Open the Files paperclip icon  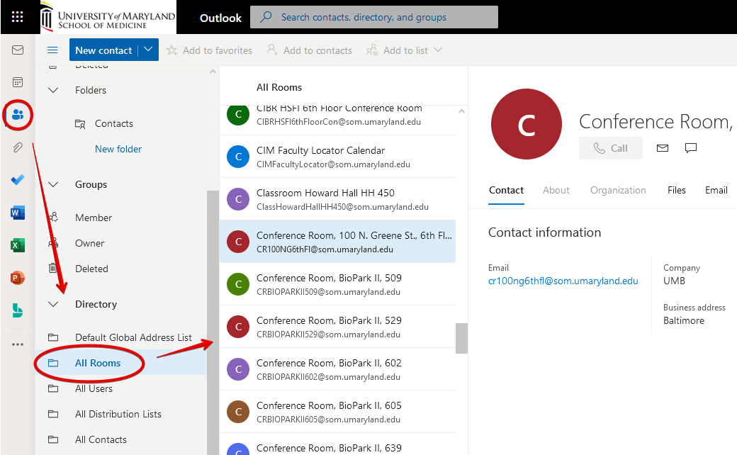tap(18, 147)
